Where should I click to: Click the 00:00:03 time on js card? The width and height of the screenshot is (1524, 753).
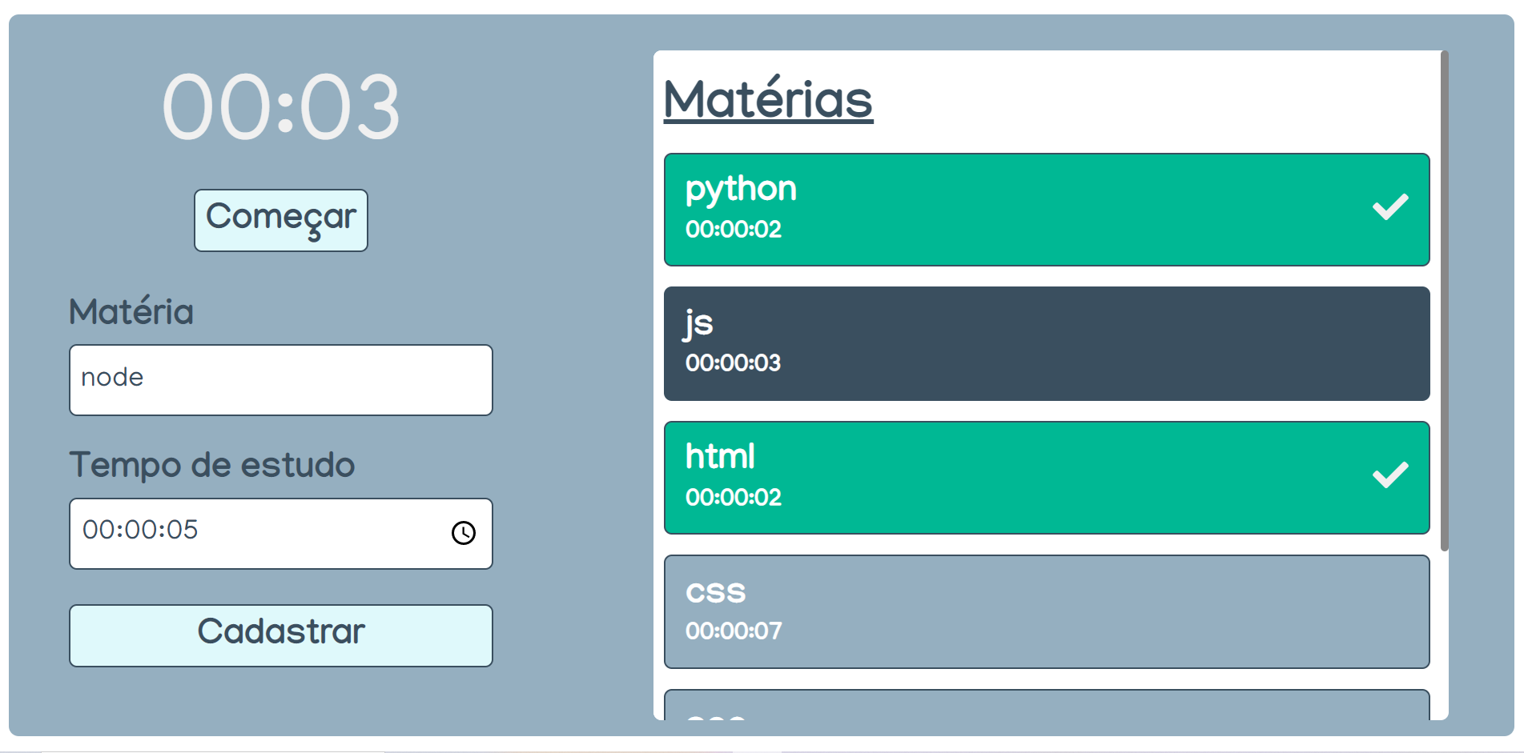pyautogui.click(x=733, y=363)
